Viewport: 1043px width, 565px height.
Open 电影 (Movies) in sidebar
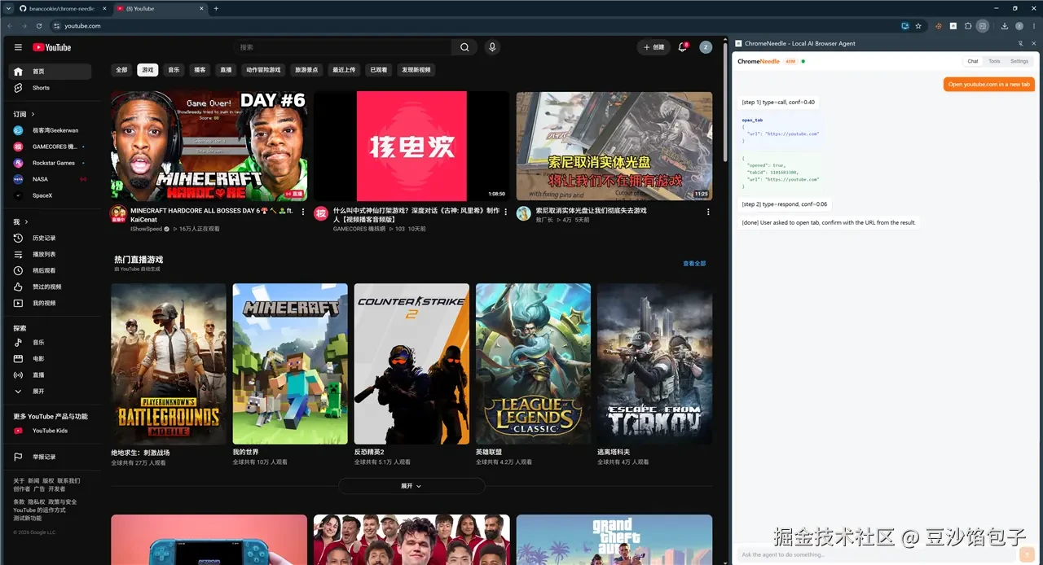tap(51, 359)
